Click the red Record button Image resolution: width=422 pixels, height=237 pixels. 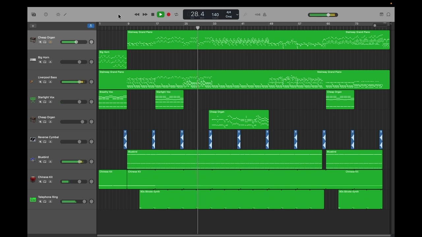pyautogui.click(x=168, y=14)
